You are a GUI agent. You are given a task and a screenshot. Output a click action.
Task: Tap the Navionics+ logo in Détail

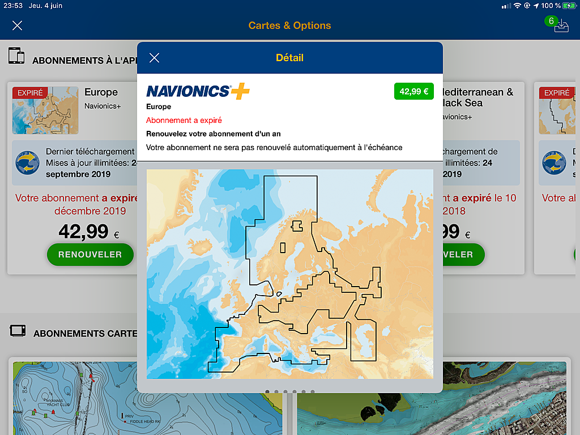[198, 91]
